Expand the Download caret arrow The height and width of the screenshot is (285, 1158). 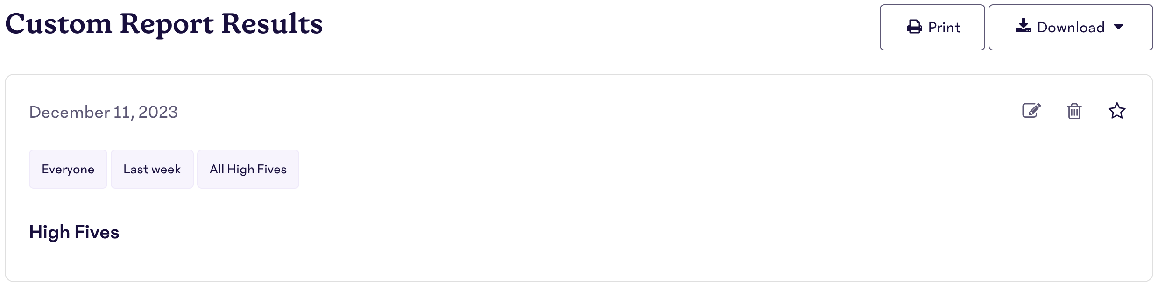1118,27
